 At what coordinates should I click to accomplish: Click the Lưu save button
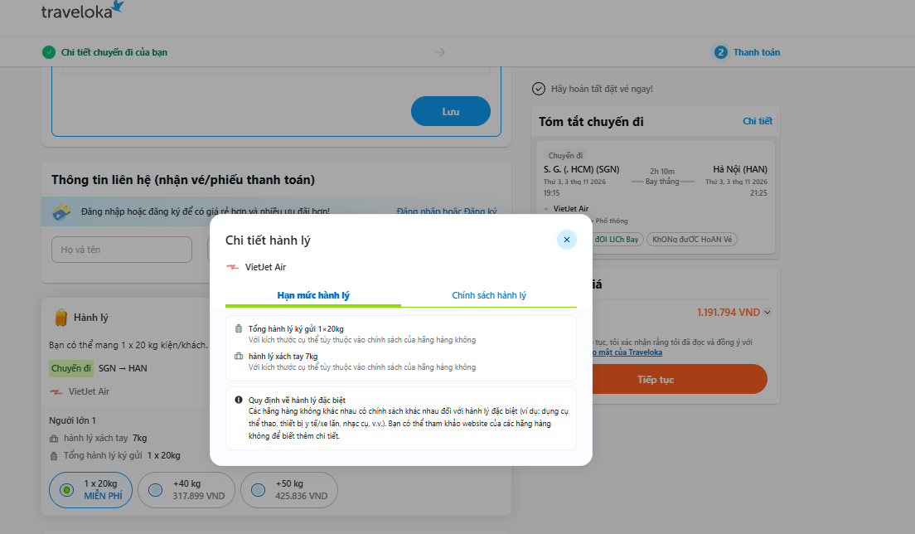coord(451,111)
